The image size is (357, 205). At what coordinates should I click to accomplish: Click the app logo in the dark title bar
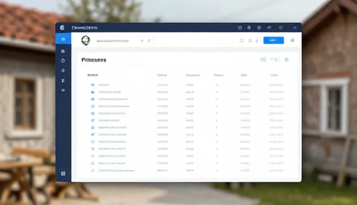point(62,28)
